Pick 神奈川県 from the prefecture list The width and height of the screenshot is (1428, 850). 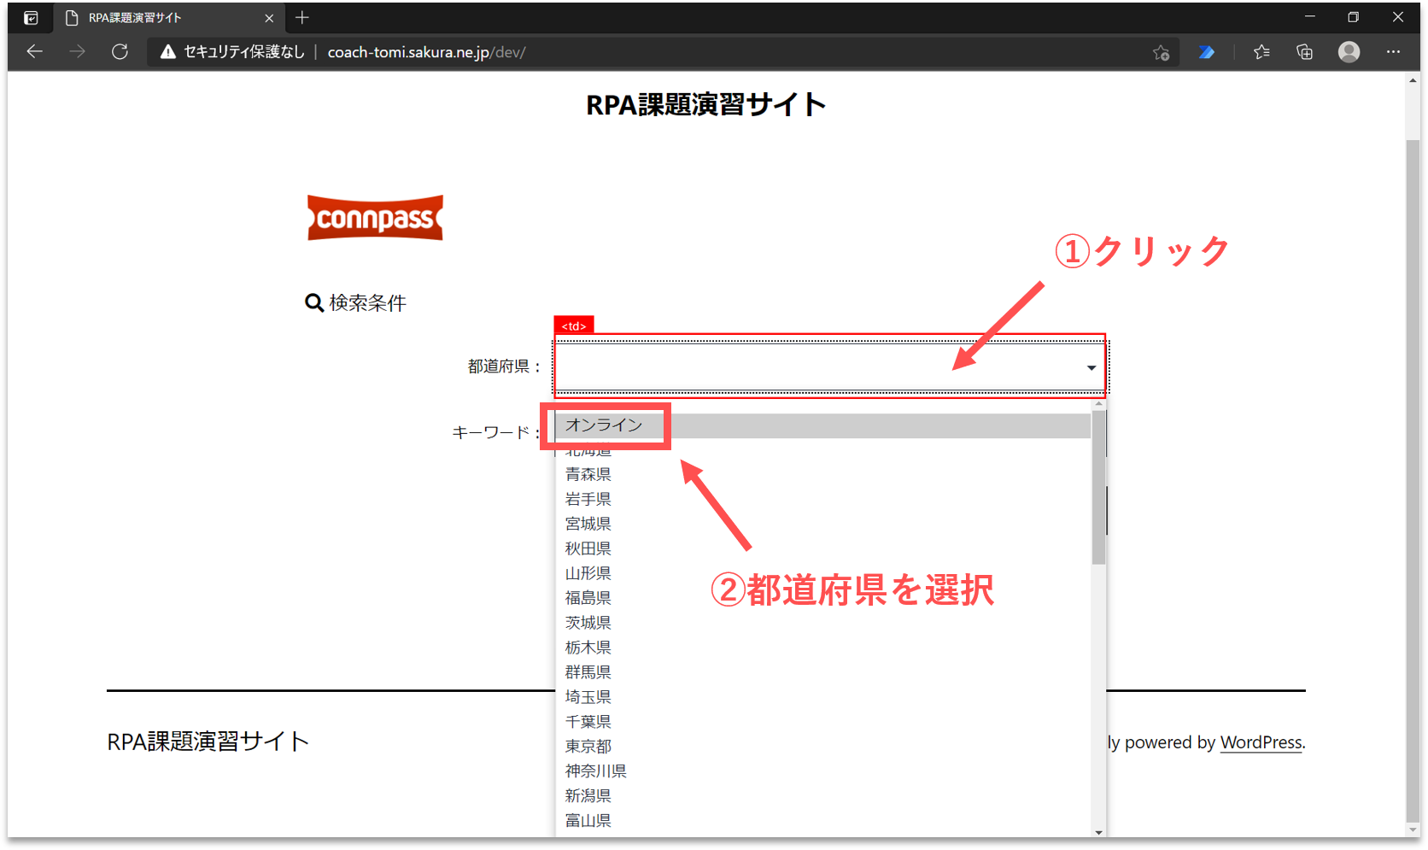[x=595, y=771]
